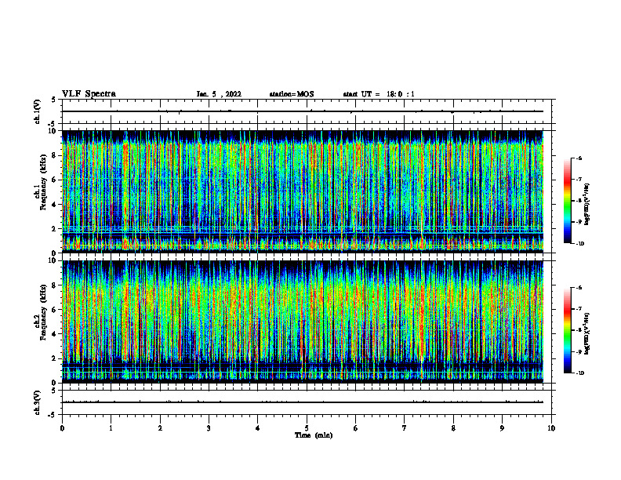Click time axis tick label "6"

356,428
